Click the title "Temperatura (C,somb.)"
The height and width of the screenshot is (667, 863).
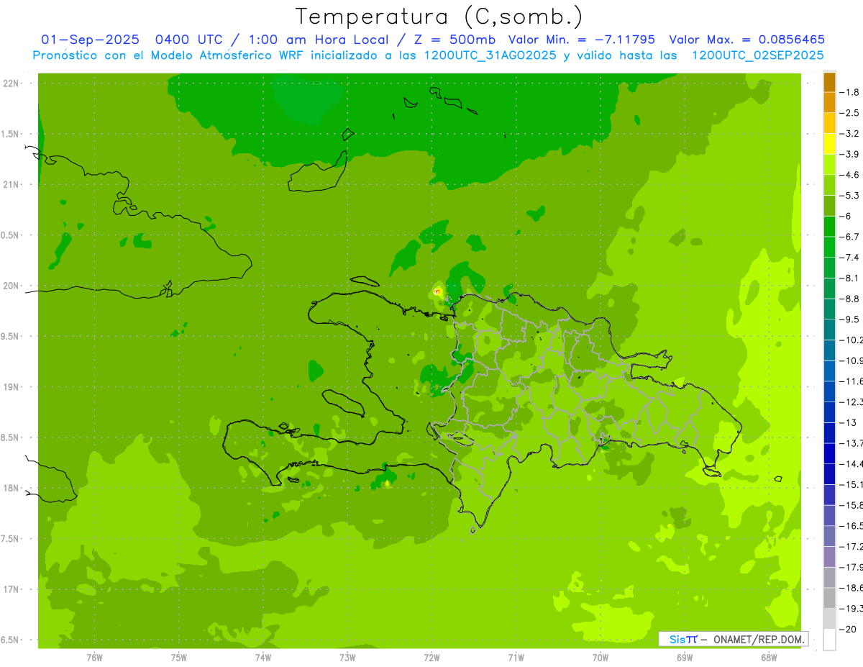coord(439,17)
